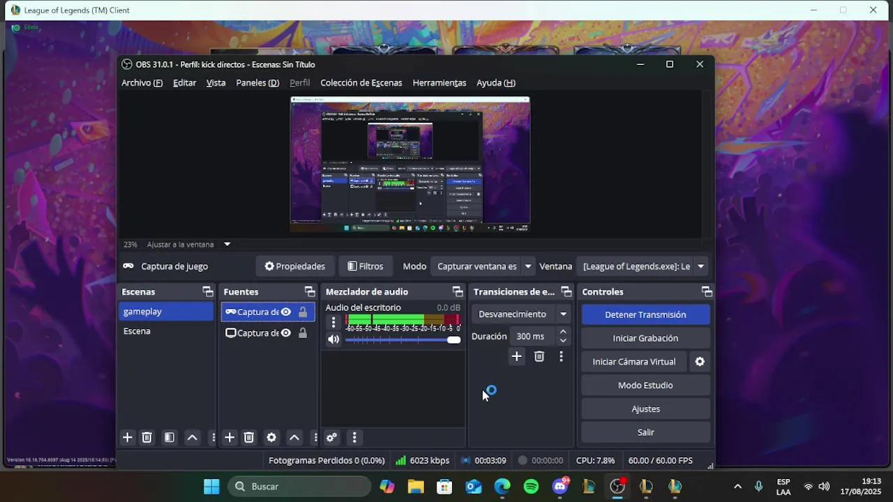This screenshot has height=502, width=893.
Task: Open Paneles menu
Action: click(257, 82)
